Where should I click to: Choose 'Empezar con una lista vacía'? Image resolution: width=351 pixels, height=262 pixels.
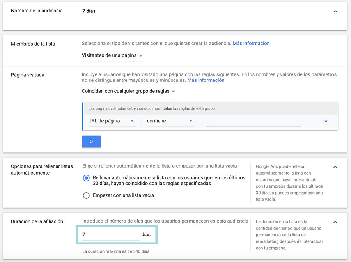86,196
